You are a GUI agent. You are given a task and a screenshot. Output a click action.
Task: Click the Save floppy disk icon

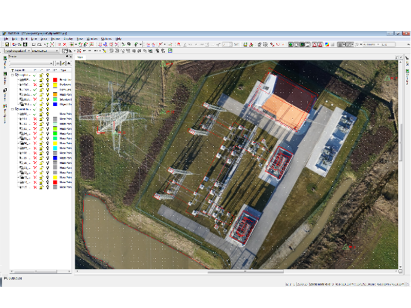7,45
